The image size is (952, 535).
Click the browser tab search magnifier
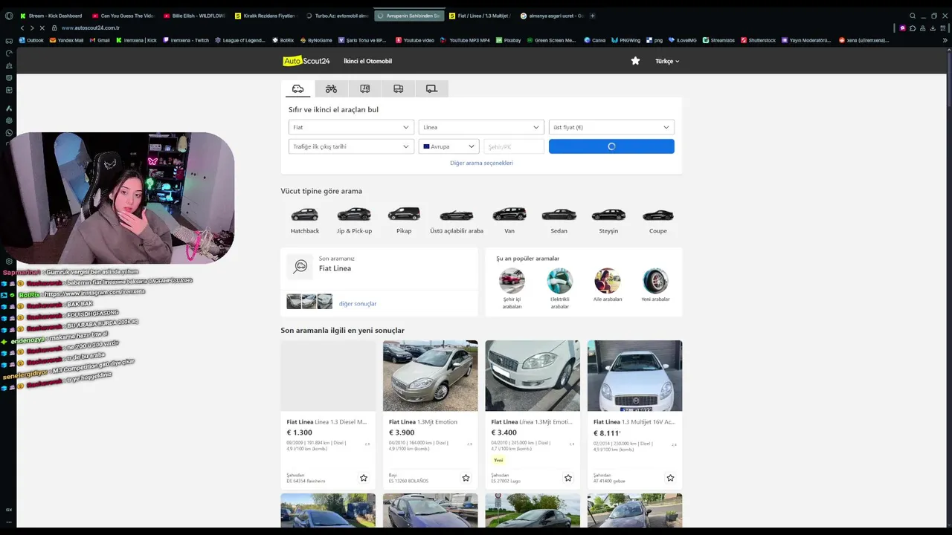coord(913,16)
